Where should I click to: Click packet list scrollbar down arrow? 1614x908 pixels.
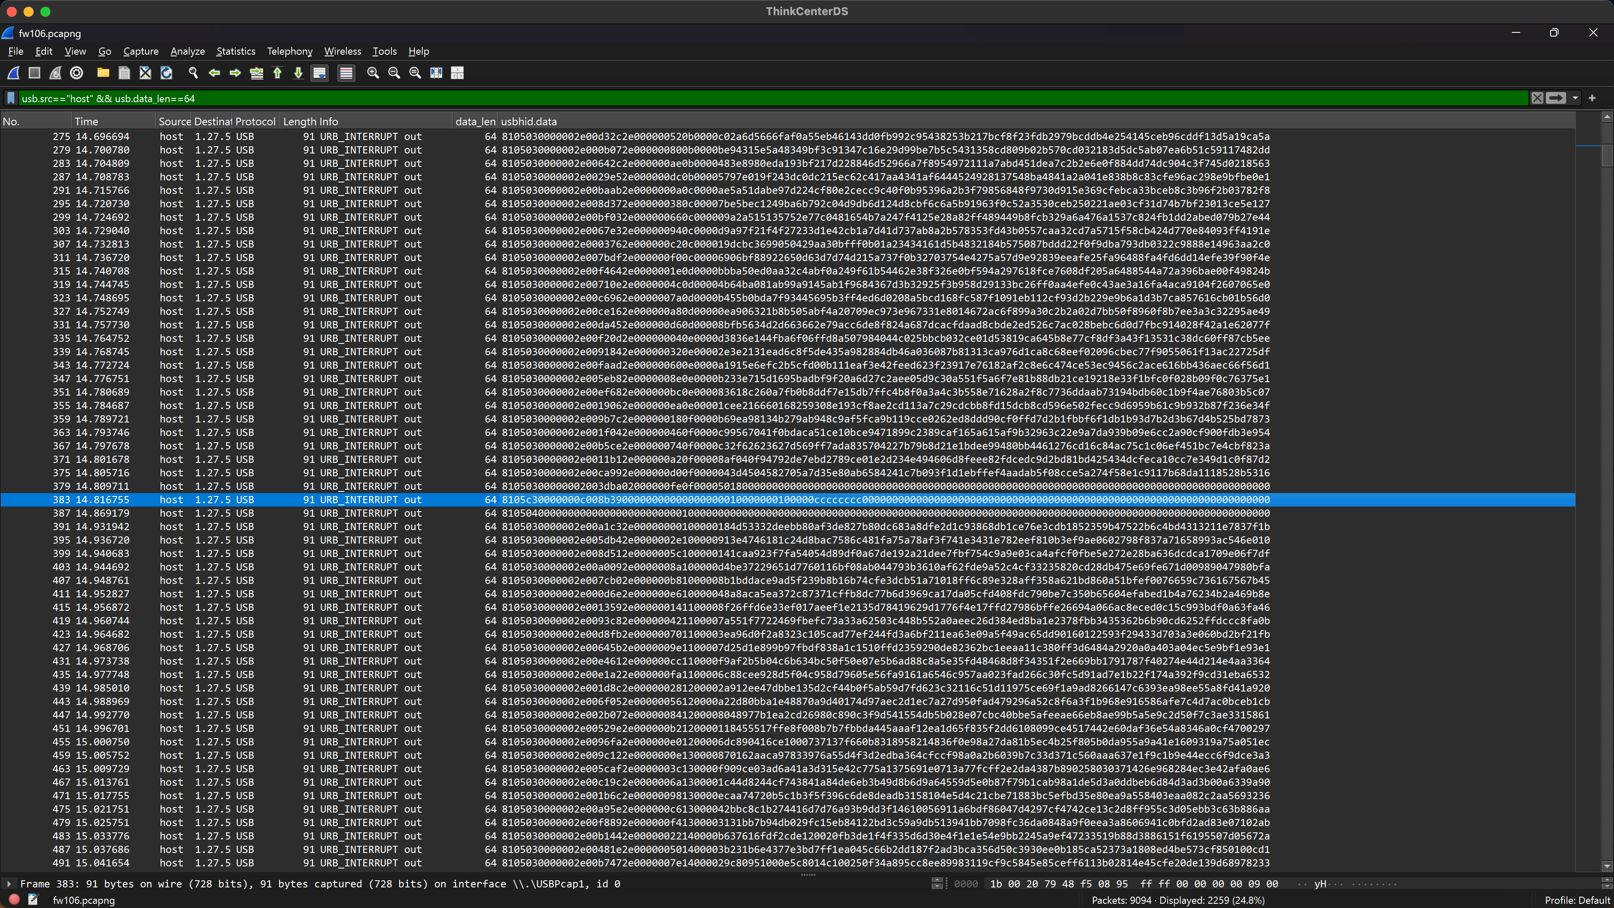coord(1606,867)
